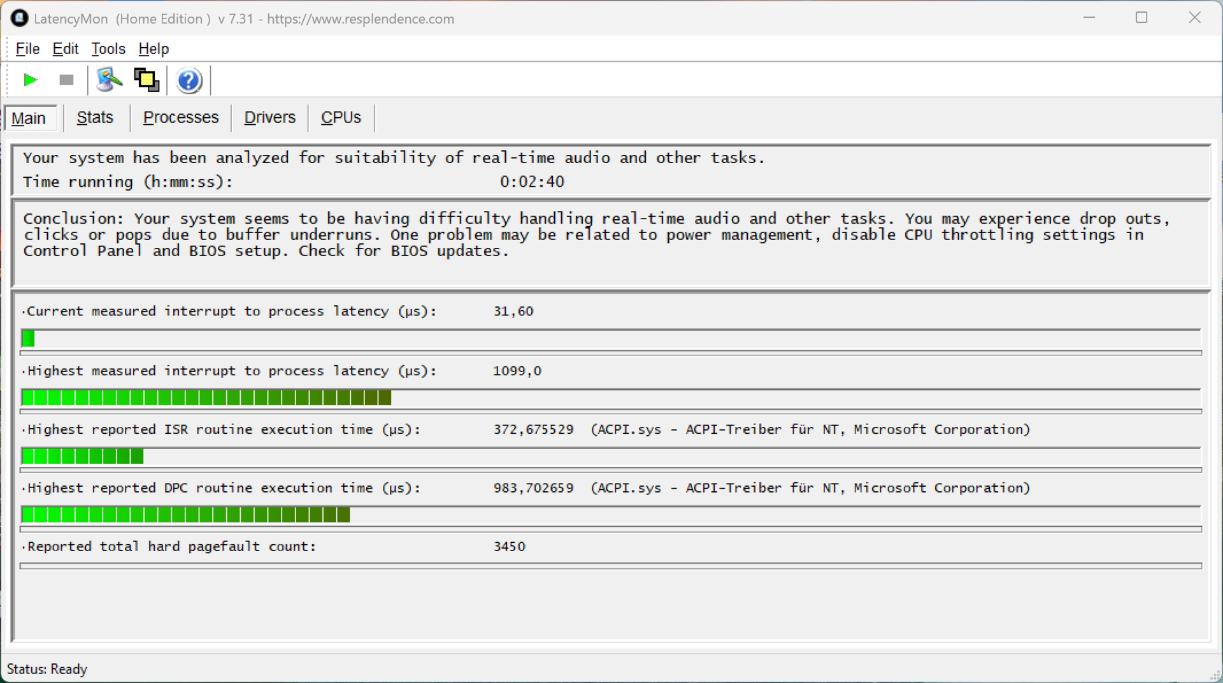Screen dimensions: 1223x683
Task: Open options via the monitor-with-tools toolbar icon
Action: tap(109, 80)
